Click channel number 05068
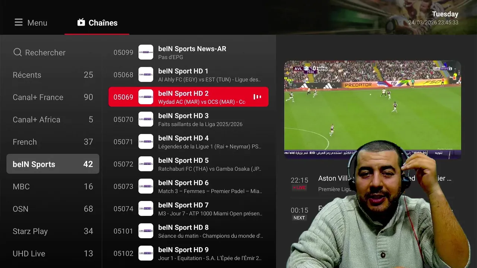This screenshot has height=268, width=477. coord(123,75)
